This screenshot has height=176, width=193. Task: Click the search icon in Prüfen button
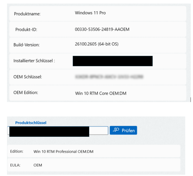click(116, 130)
